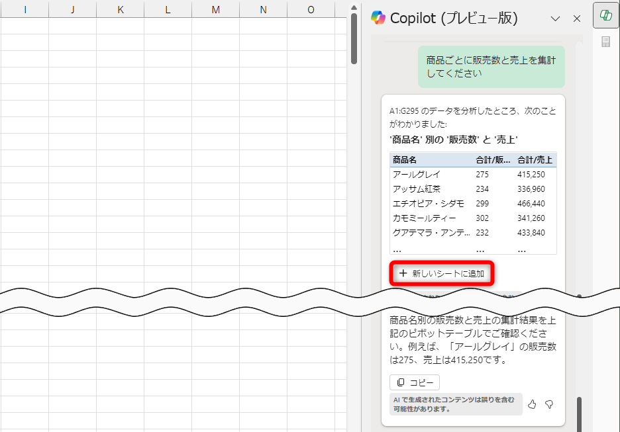
Task: Click the value 433,840 in the table
Action: click(531, 233)
